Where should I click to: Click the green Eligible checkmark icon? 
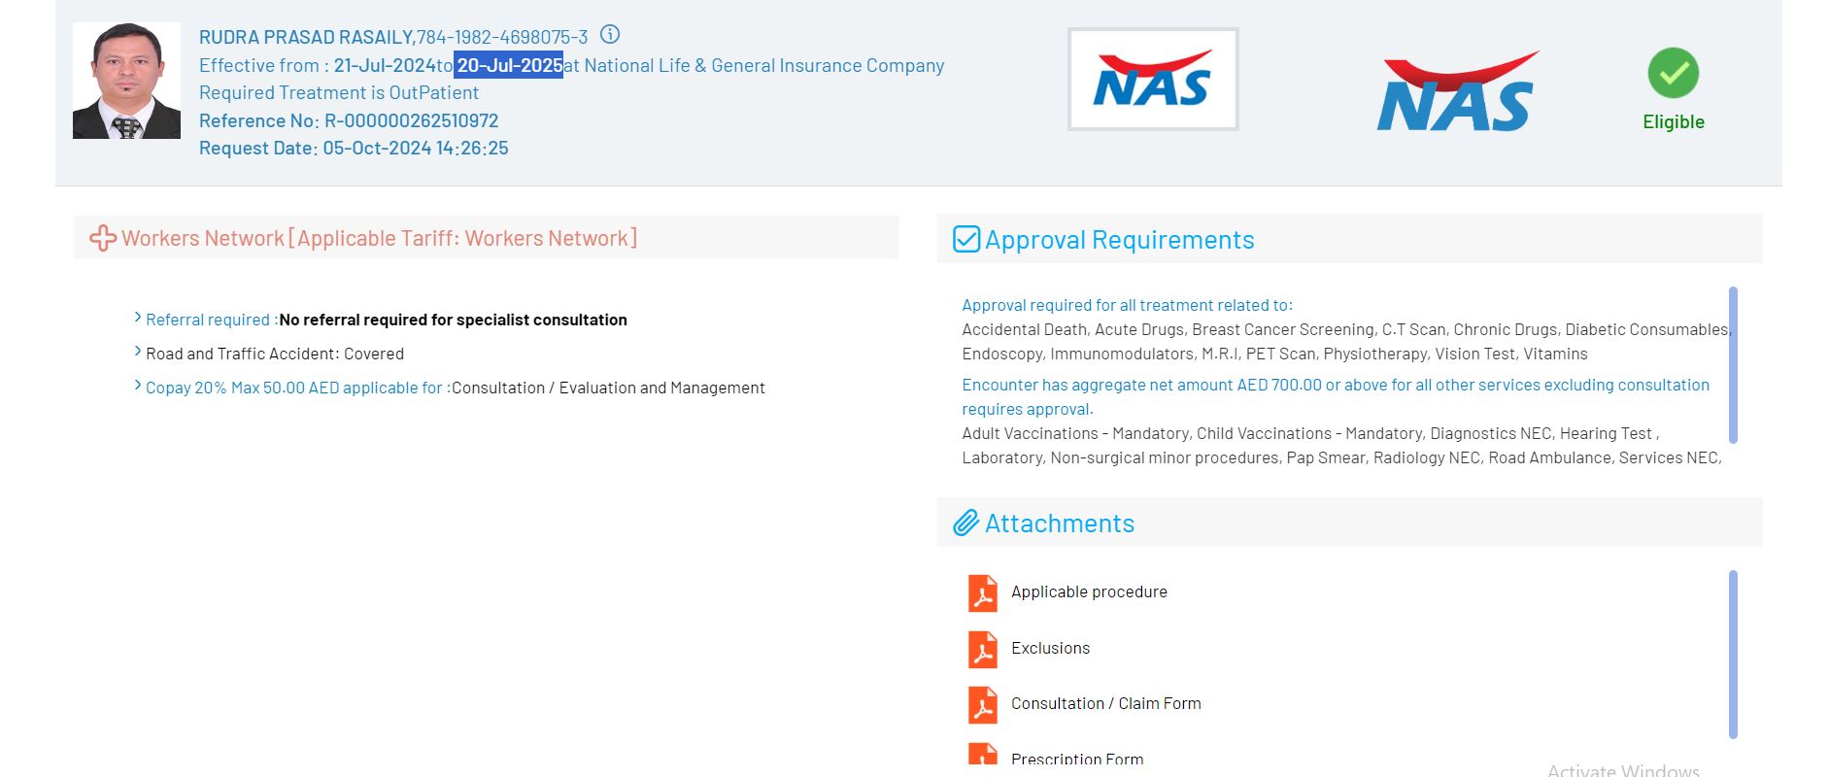click(1673, 73)
